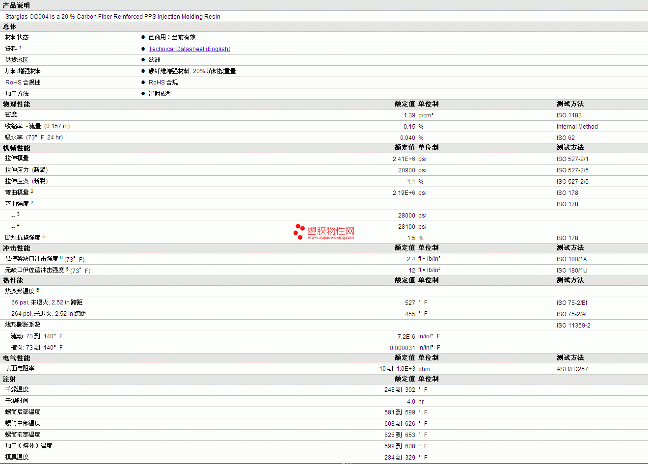Click the 填料/增强材料 row label

24,71
